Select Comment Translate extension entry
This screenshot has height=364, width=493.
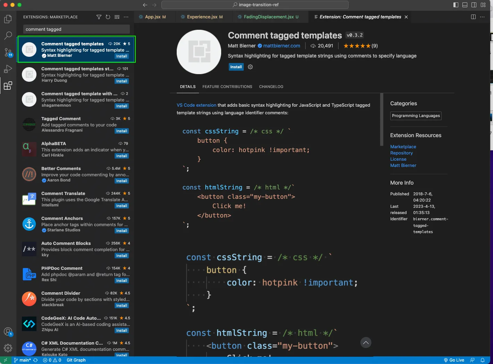click(x=76, y=199)
